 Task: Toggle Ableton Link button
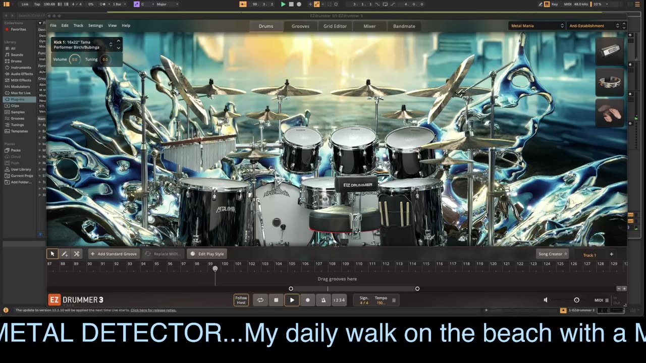click(x=25, y=4)
